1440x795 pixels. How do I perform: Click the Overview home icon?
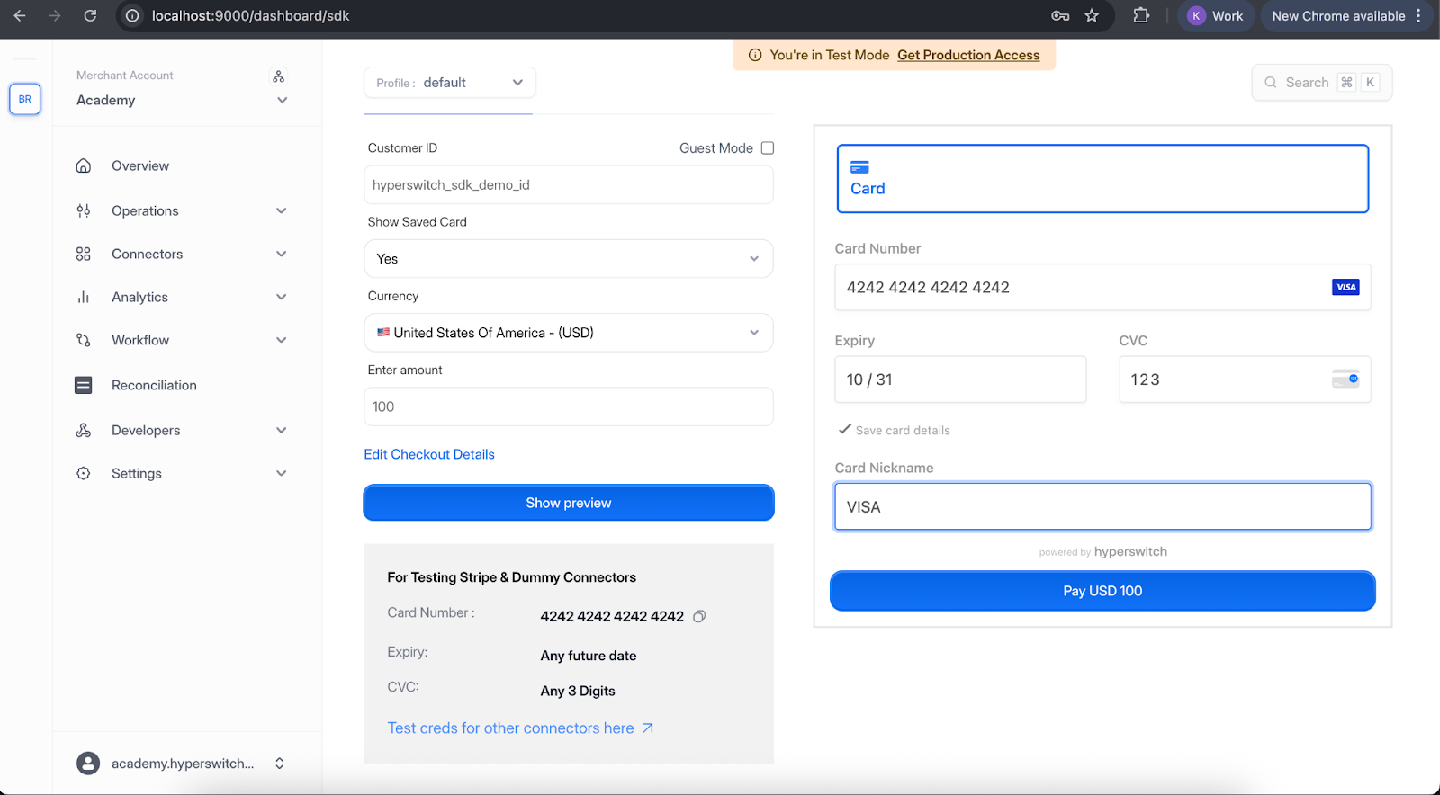84,165
